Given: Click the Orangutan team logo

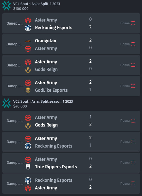Looking at the screenshot, I should click(x=28, y=41).
